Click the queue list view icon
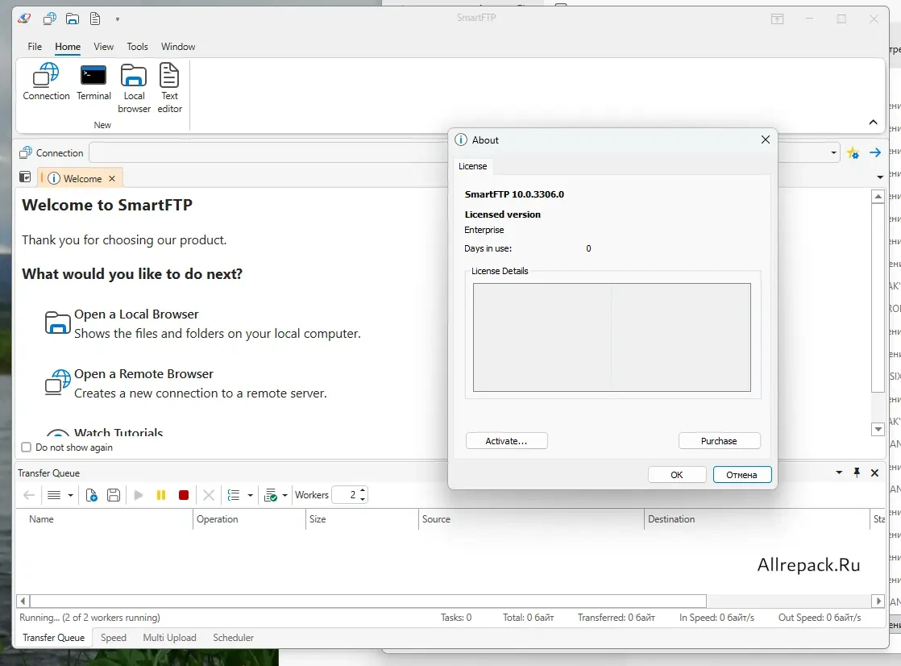 54,495
